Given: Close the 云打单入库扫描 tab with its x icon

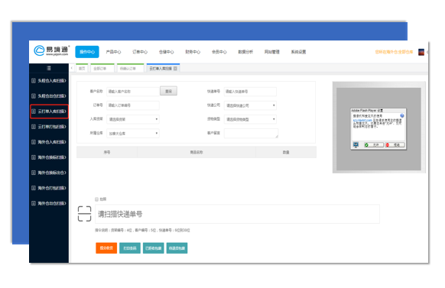Looking at the screenshot, I should [x=175, y=69].
